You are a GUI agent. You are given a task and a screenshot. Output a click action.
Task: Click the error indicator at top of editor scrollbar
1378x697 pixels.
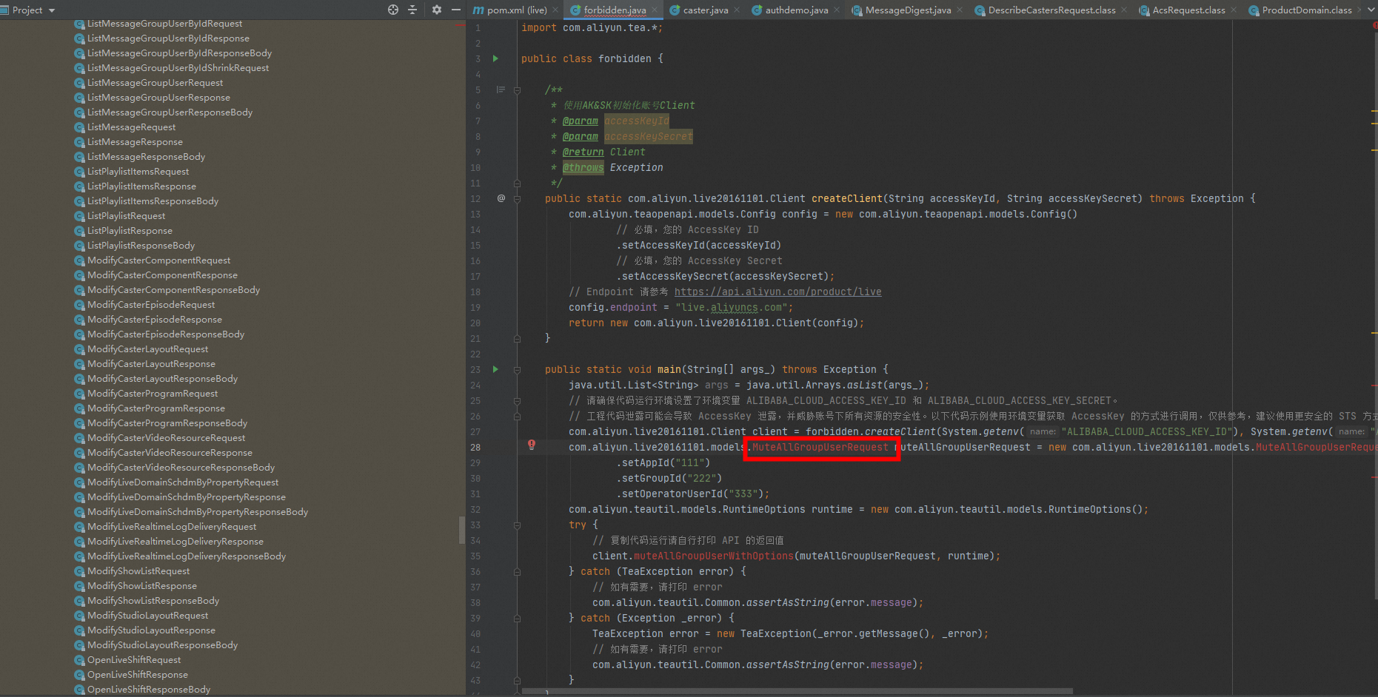coord(1374,26)
